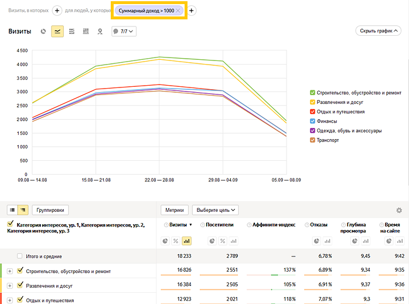Uncheck 'Строительство, обустройство и ремонт' row checkbox
Screen dimensions: 409x304
(x=21, y=271)
